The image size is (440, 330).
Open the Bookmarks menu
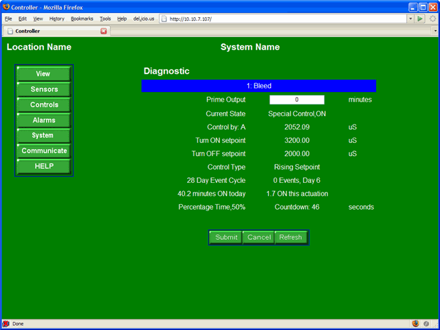tap(82, 19)
